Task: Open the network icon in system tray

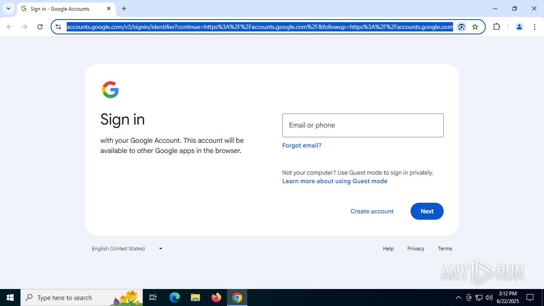Action: [x=479, y=297]
